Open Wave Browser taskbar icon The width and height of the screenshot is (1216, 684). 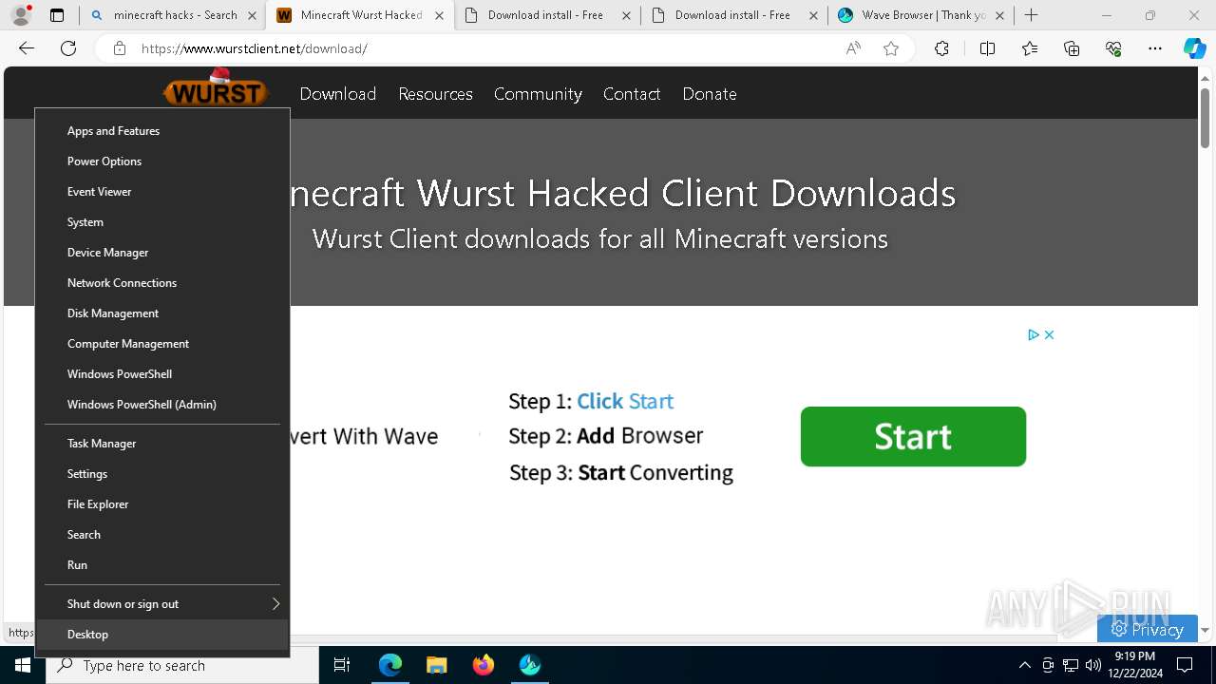coord(530,665)
